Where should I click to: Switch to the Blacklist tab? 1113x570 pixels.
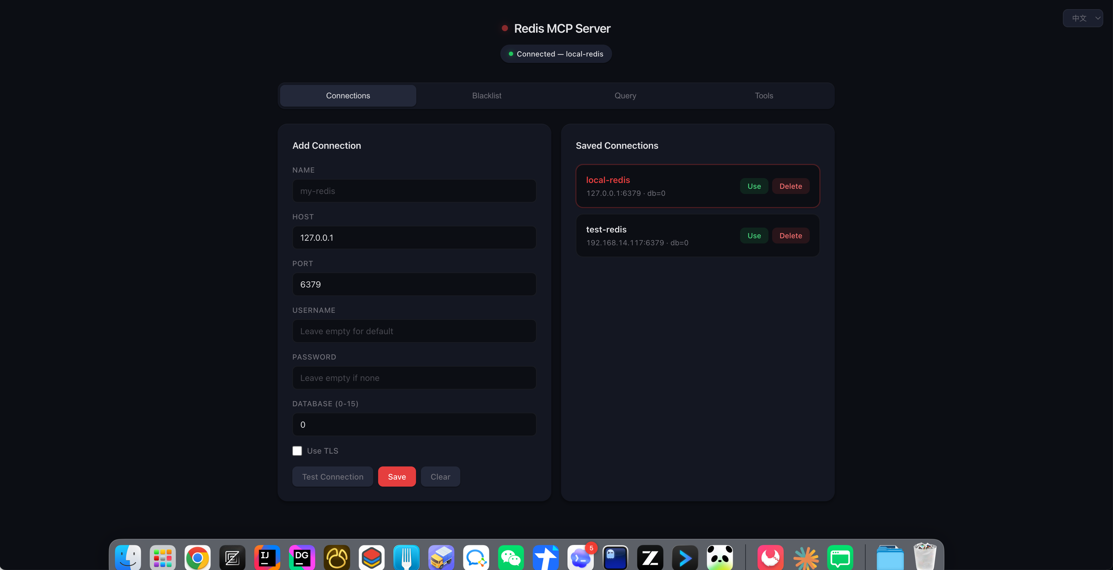487,96
